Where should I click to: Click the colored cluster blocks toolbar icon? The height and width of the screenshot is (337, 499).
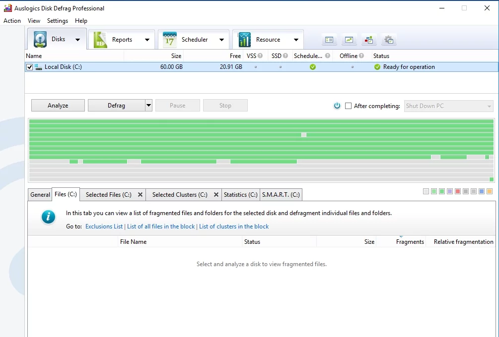[x=369, y=40]
